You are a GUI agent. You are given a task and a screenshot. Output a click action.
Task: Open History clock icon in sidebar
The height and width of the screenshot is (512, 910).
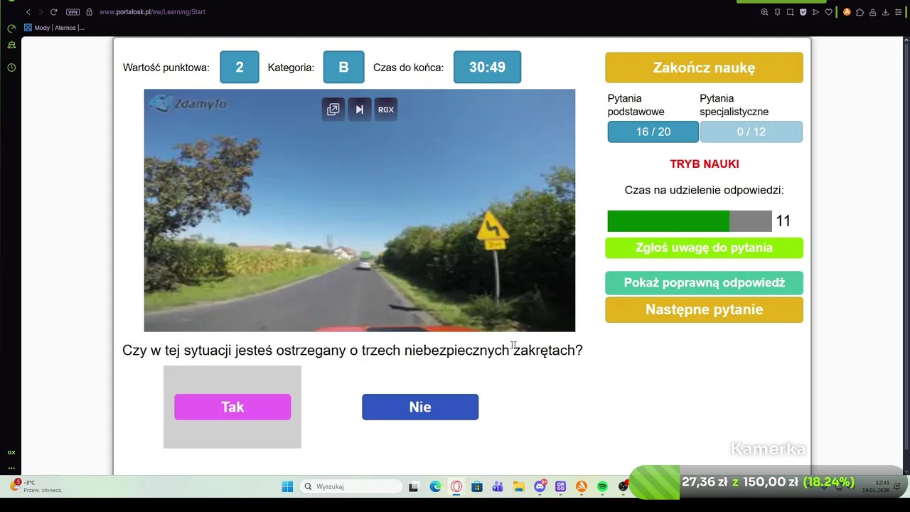[11, 68]
